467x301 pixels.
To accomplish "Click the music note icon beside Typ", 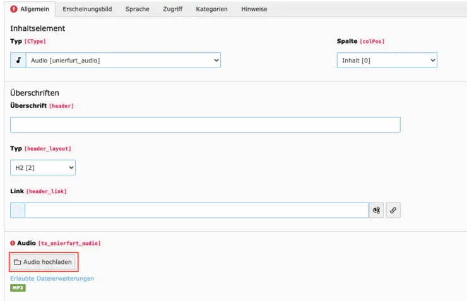I will click(18, 61).
